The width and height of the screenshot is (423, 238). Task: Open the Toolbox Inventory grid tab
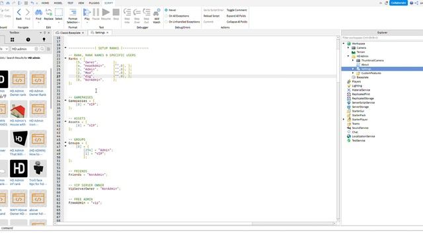click(x=12, y=40)
